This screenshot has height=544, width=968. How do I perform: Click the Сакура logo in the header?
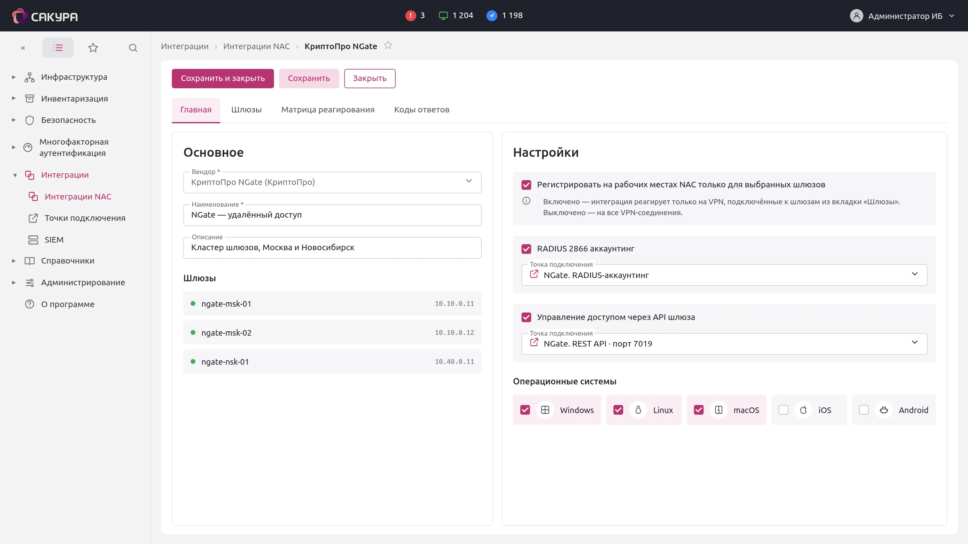(45, 16)
